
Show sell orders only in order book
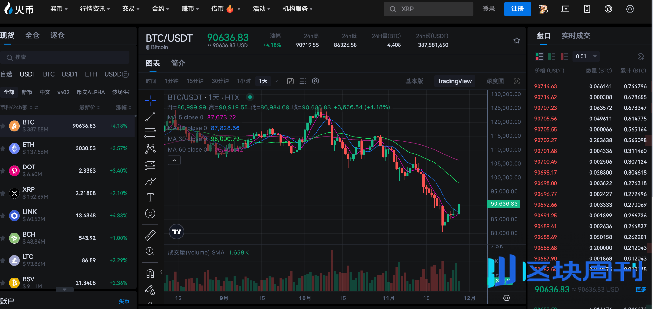(x=564, y=57)
